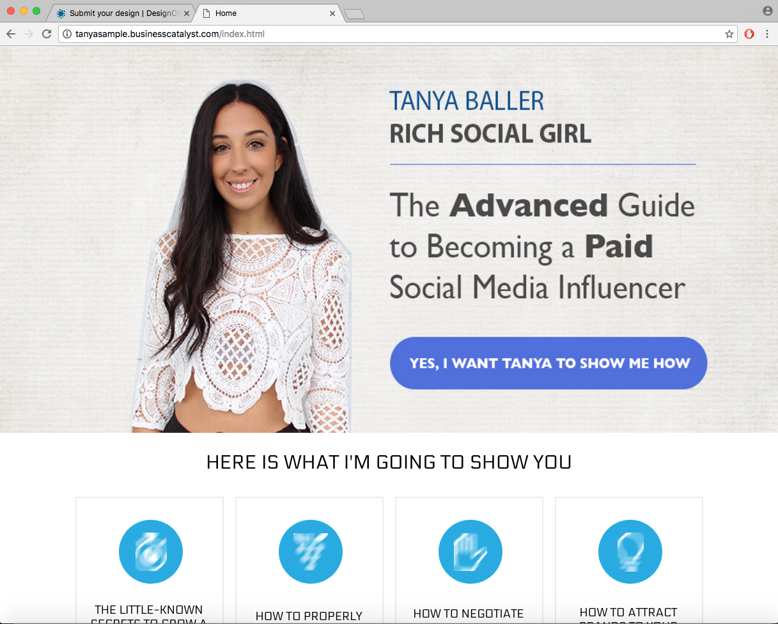Screen dimensions: 778x624
Task: Go back with browser back arrow
Action: coord(11,34)
